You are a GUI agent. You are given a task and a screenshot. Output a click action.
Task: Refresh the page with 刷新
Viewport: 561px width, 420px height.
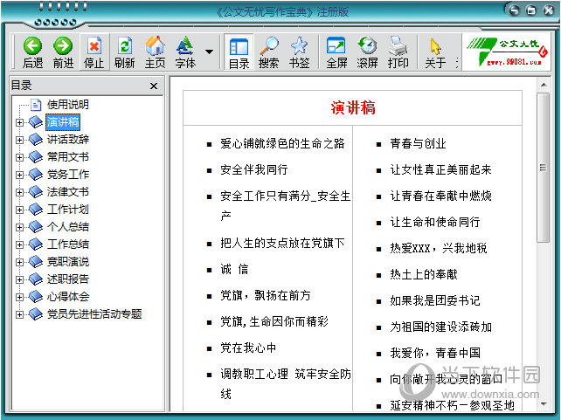(124, 52)
